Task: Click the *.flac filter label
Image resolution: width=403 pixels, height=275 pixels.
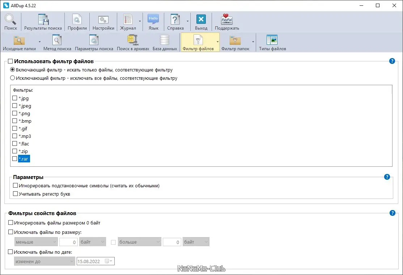Action: pyautogui.click(x=24, y=144)
